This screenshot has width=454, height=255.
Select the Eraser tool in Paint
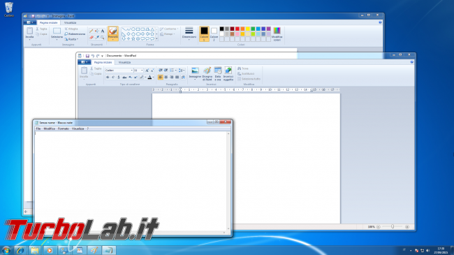pyautogui.click(x=91, y=38)
